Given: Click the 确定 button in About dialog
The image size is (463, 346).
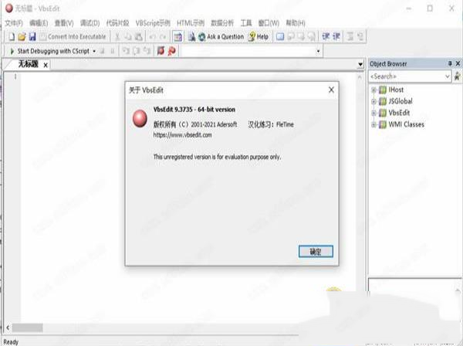Looking at the screenshot, I should tap(316, 252).
